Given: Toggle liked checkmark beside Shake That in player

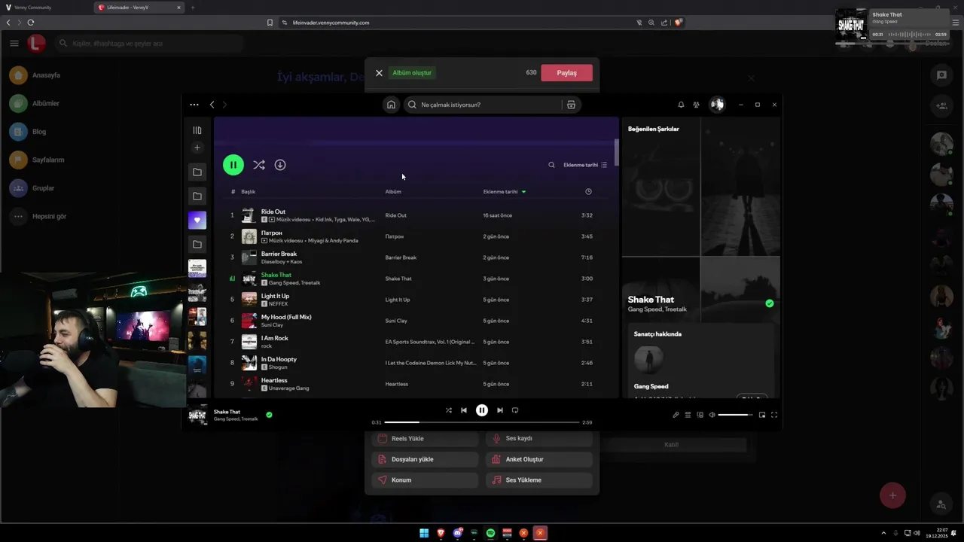Looking at the screenshot, I should (x=269, y=415).
